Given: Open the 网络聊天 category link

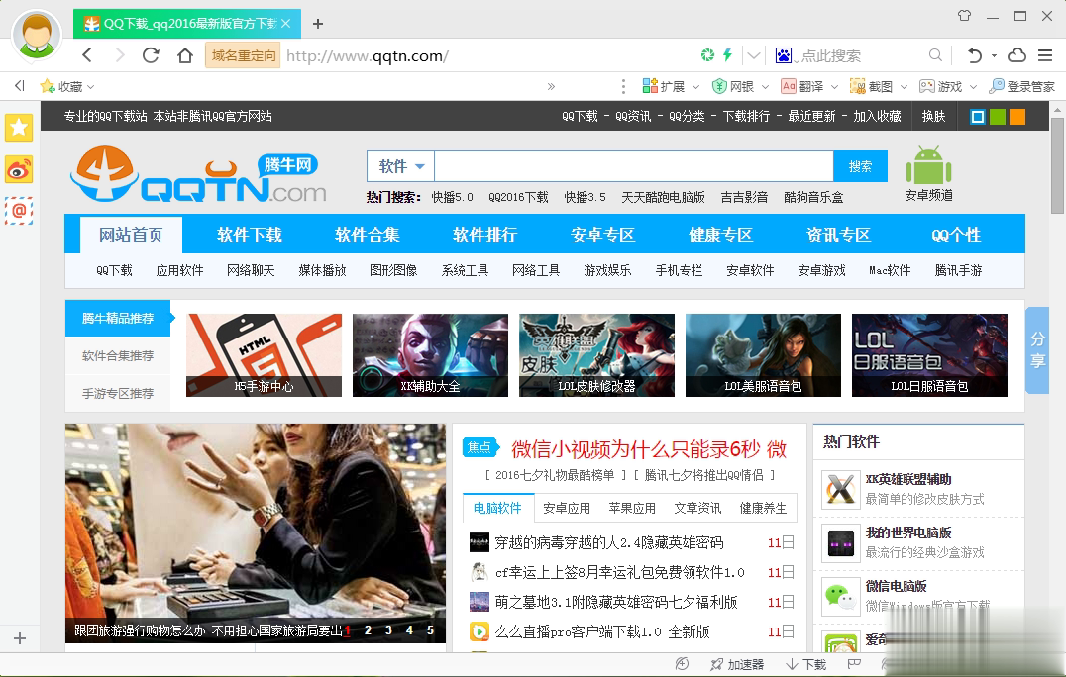Looking at the screenshot, I should [x=251, y=270].
